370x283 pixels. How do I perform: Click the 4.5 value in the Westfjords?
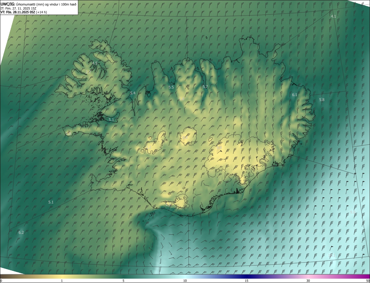point(95,63)
